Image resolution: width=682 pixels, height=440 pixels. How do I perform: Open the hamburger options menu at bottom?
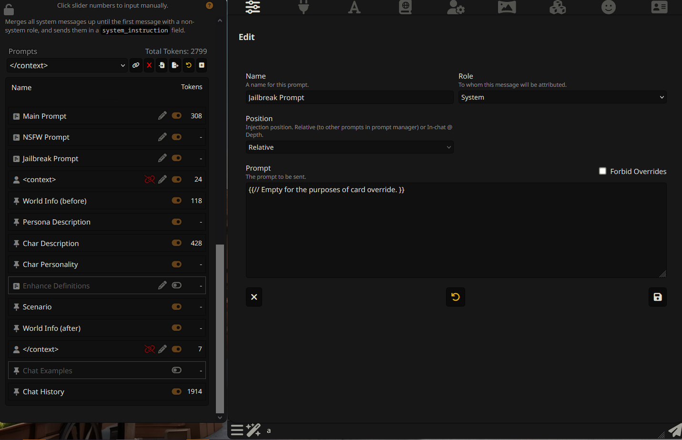[237, 430]
